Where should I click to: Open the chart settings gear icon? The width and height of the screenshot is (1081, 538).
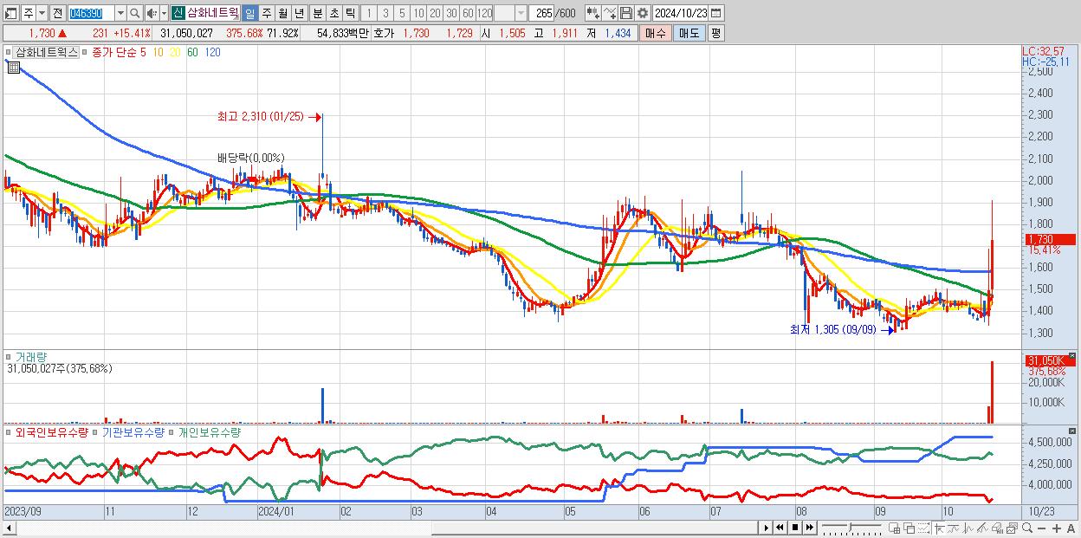tap(643, 13)
